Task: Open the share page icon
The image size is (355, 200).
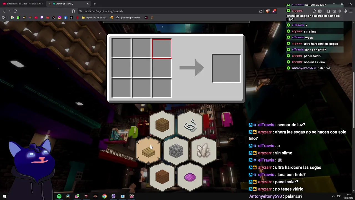Action: tap(261, 11)
